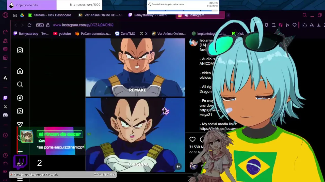
Task: Open history clock icon in Opera sidebar
Action: click(x=5, y=155)
